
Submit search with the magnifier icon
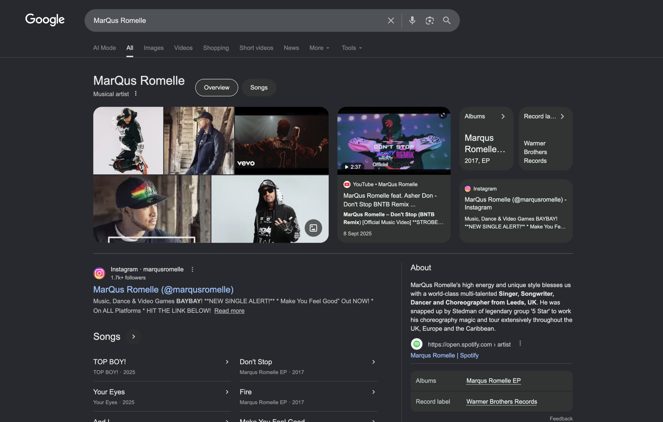coord(446,20)
